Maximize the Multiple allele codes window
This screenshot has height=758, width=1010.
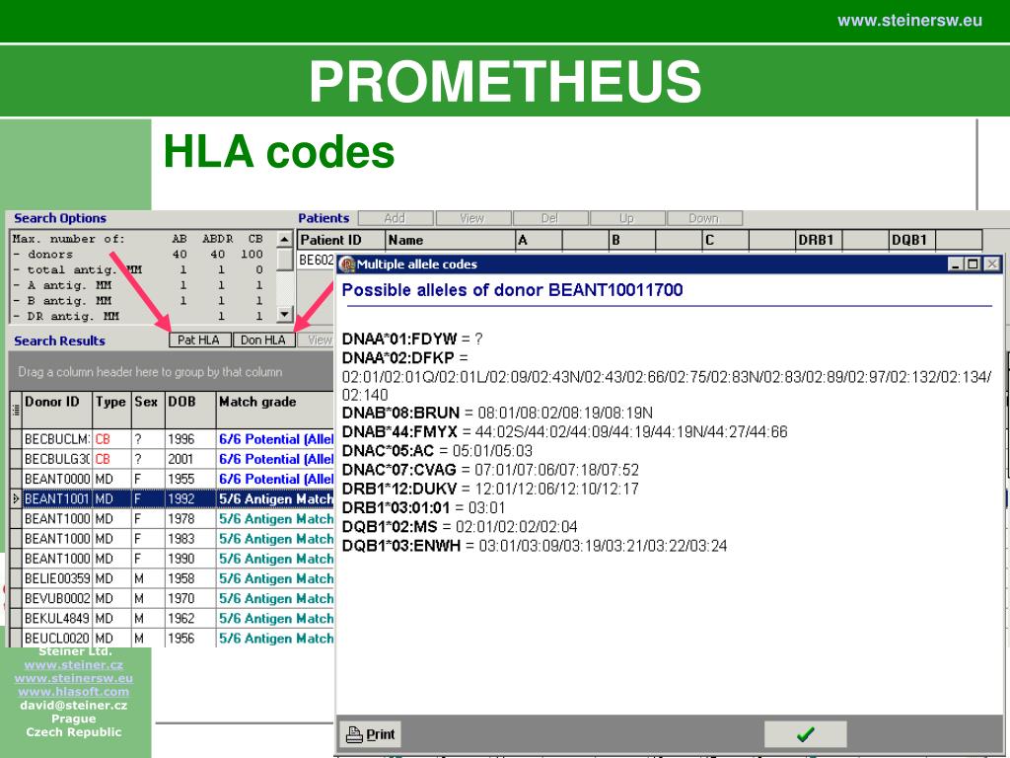coord(974,265)
